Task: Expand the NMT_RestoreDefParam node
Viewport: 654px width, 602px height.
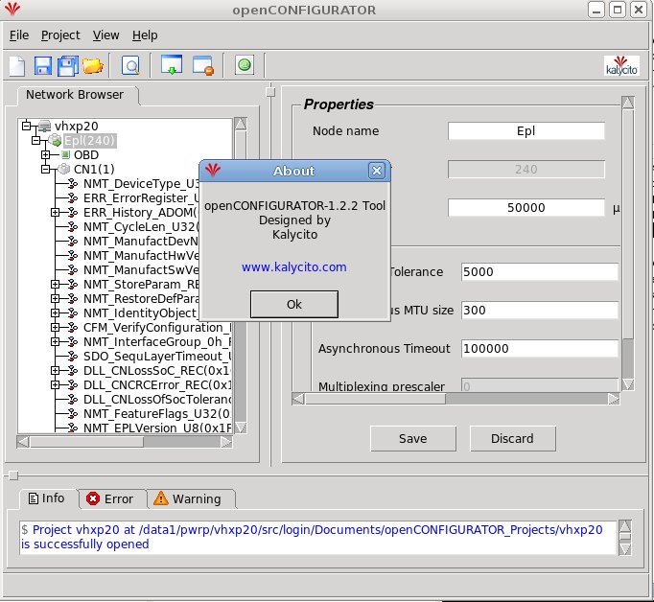Action: pyautogui.click(x=55, y=298)
